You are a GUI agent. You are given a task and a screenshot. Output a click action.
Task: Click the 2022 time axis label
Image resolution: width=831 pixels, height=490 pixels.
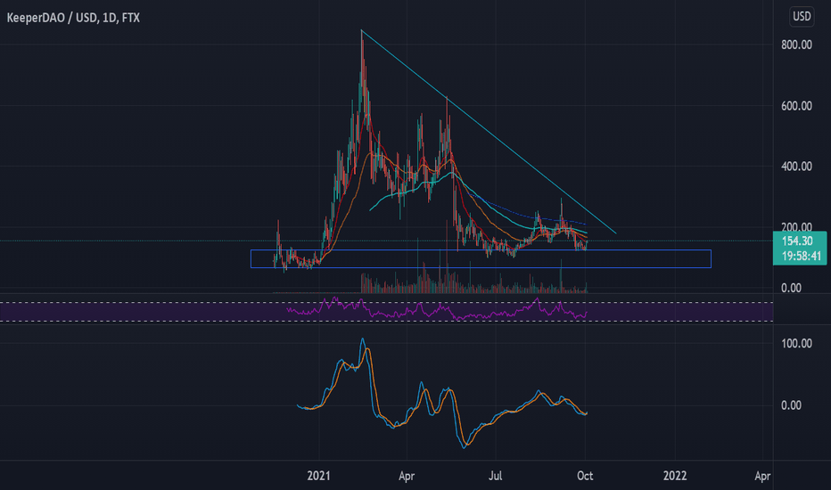tap(675, 476)
